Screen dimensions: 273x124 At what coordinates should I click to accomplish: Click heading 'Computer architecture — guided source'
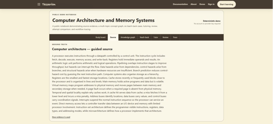coord(82,49)
